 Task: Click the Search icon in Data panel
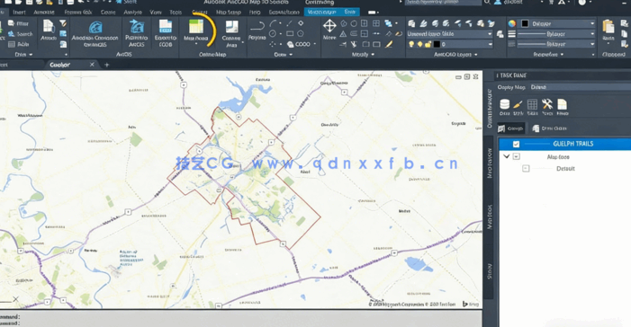tap(20, 34)
